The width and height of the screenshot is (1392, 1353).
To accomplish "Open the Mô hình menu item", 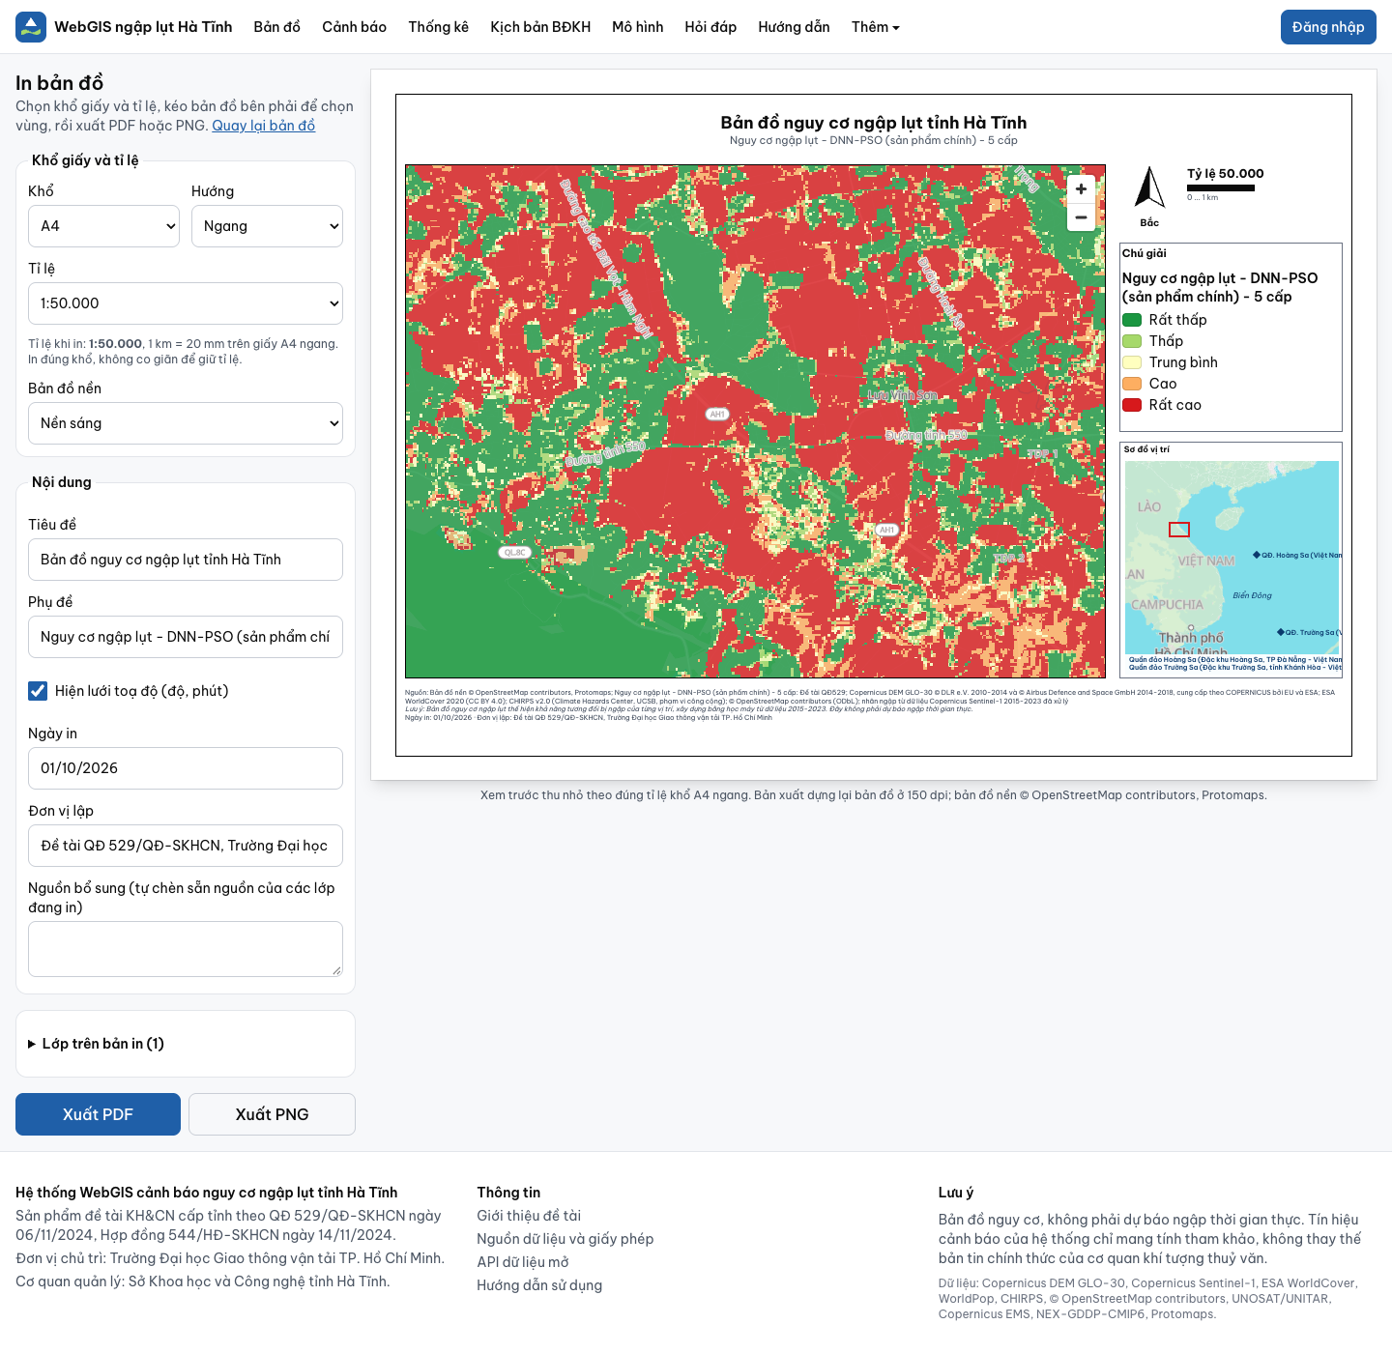I will click(638, 27).
